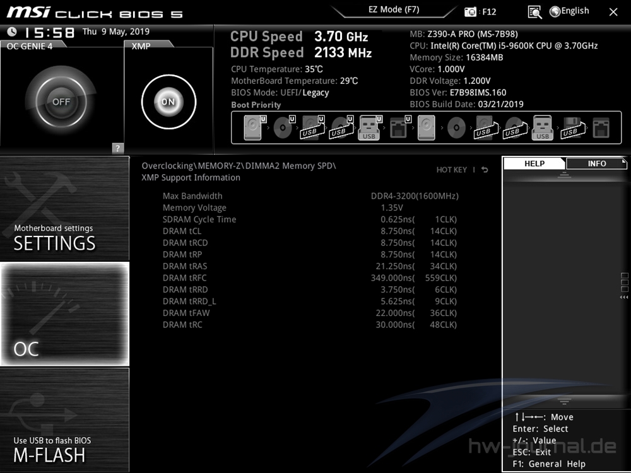Select the Max Bandwidth row
The height and width of the screenshot is (473, 631).
click(310, 196)
